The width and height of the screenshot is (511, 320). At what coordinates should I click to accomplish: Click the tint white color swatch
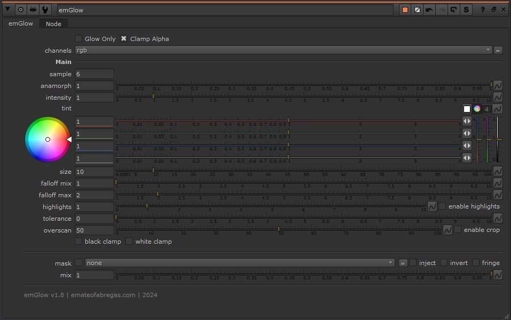tap(467, 109)
